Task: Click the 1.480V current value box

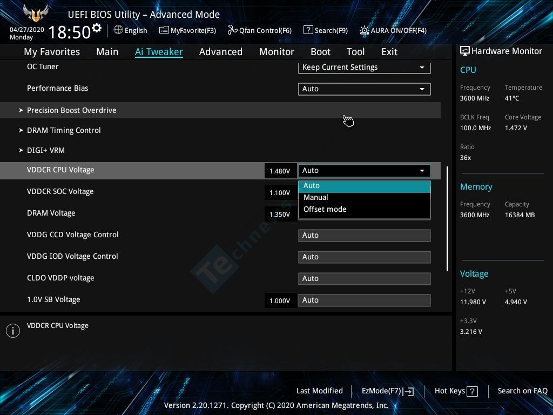Action: click(x=280, y=171)
